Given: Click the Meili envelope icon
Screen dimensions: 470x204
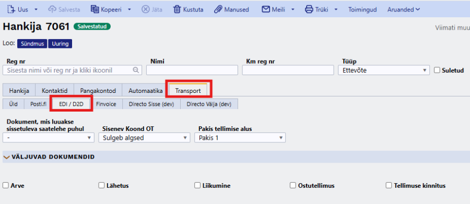Looking at the screenshot, I should point(266,9).
